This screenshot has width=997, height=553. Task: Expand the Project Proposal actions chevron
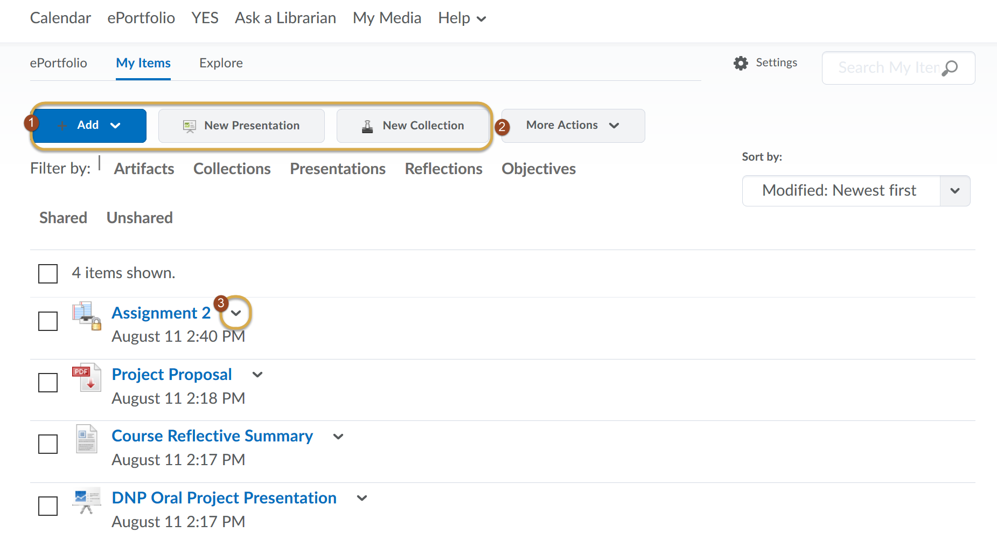tap(257, 375)
